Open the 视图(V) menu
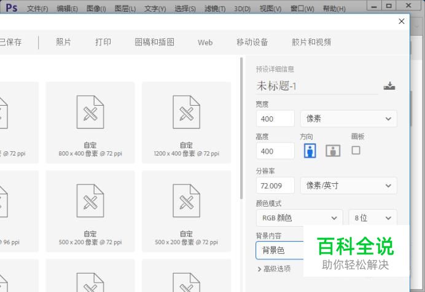The image size is (425, 292). pyautogui.click(x=270, y=9)
